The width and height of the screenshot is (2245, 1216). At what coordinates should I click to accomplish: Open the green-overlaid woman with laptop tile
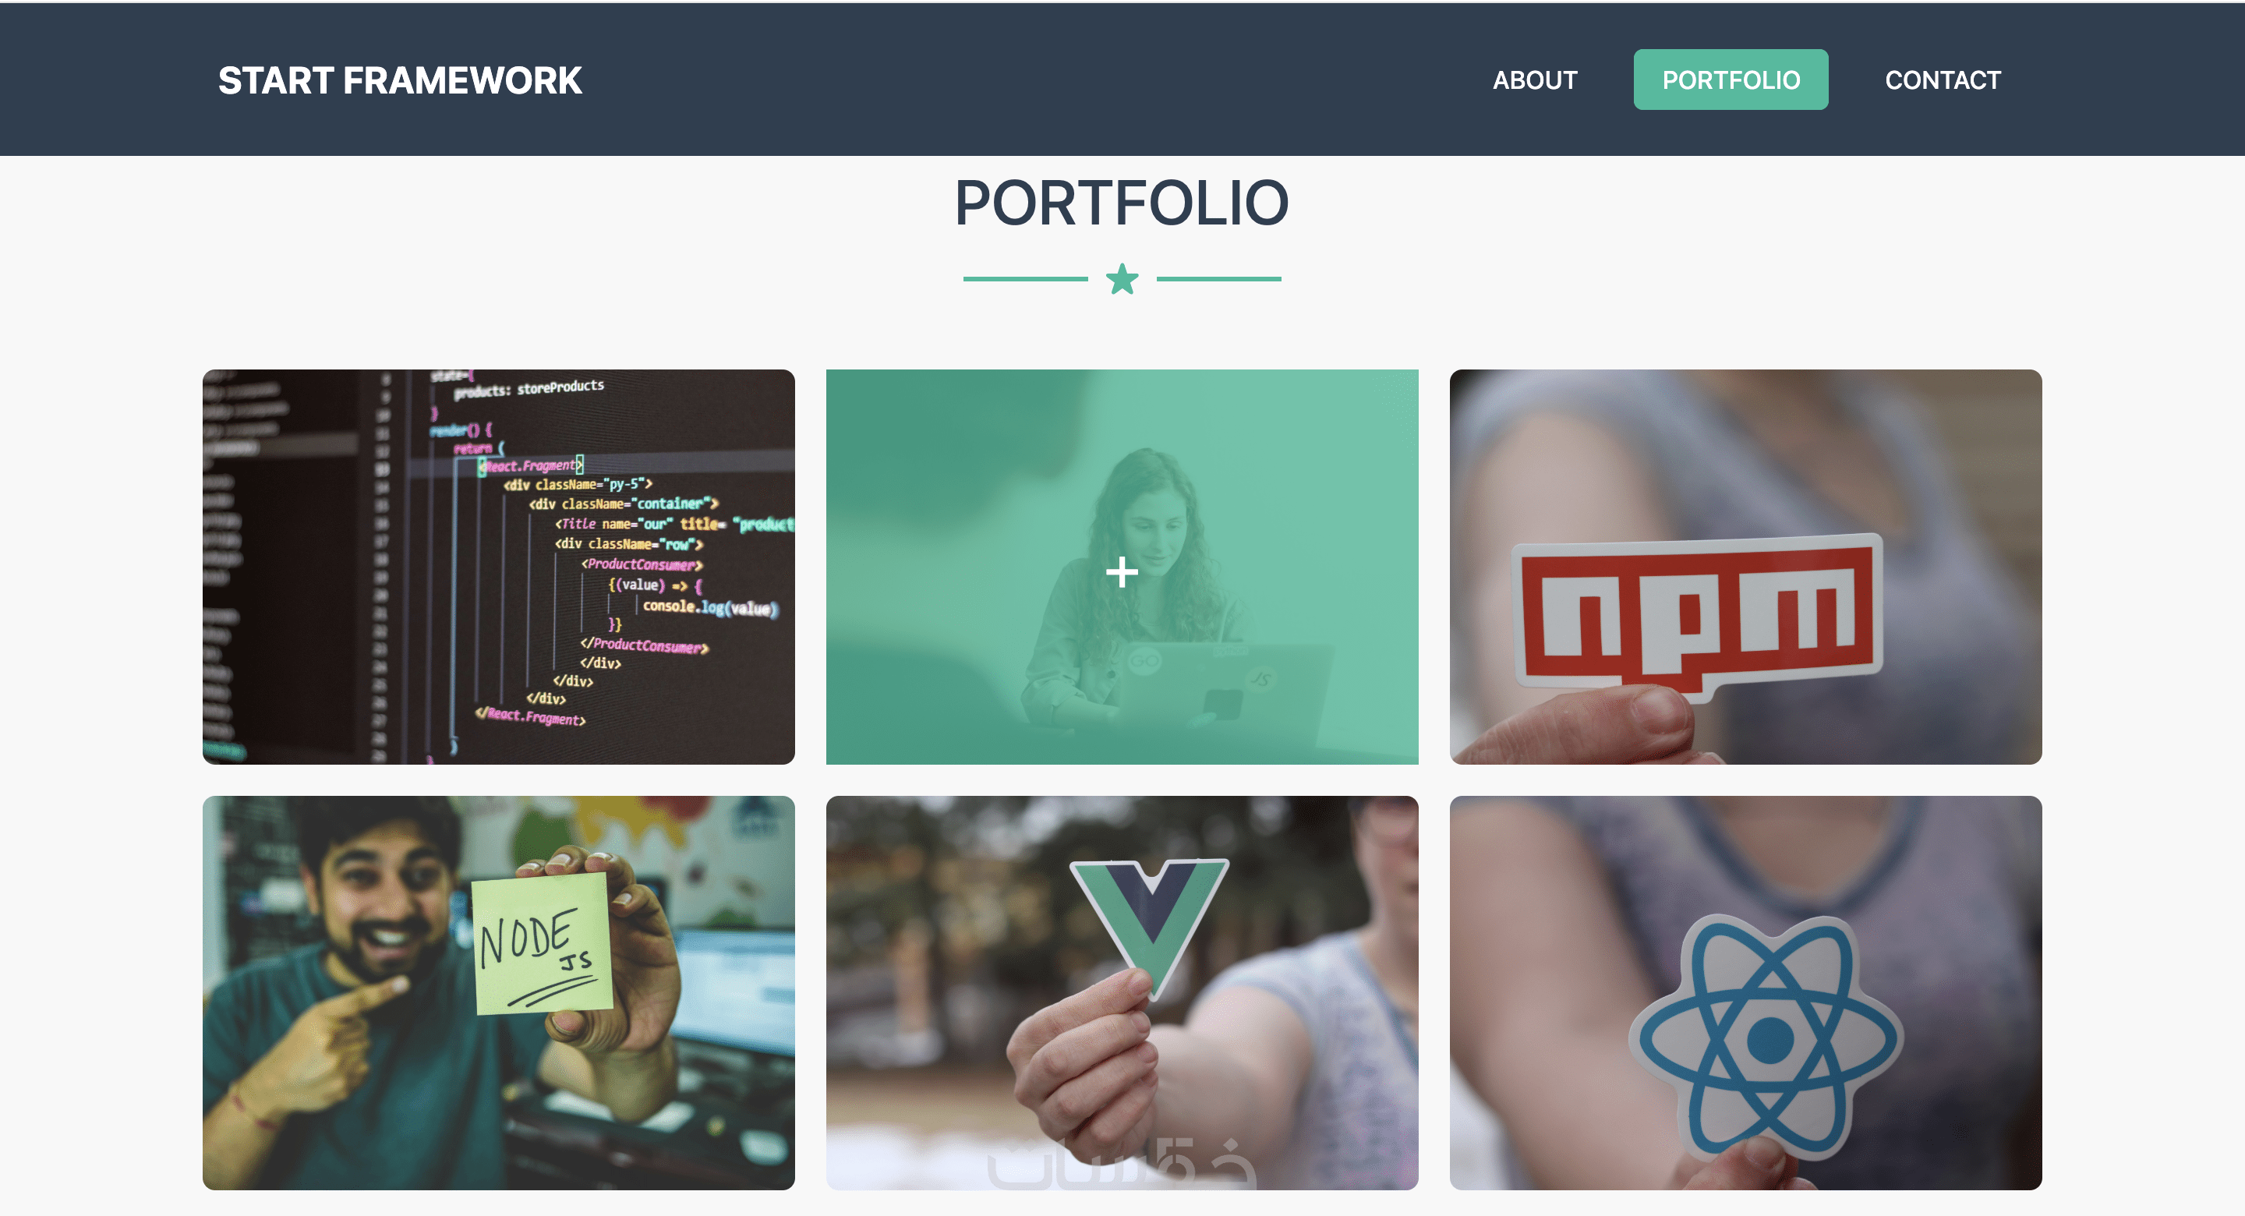click(1122, 567)
